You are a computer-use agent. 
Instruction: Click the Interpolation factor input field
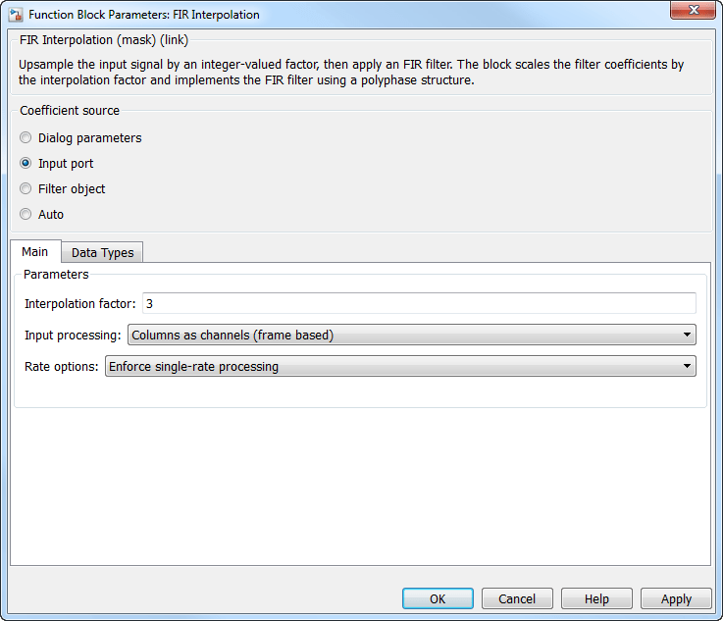pos(419,304)
